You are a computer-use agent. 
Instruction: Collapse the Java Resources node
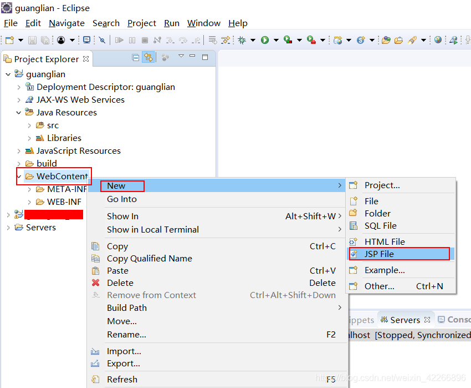19,113
